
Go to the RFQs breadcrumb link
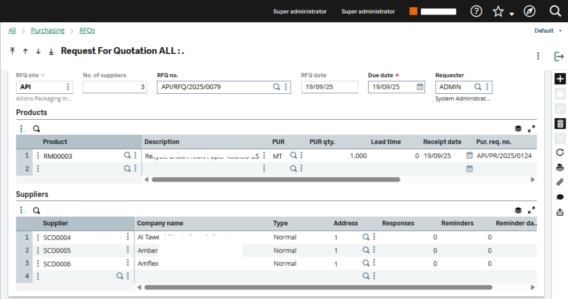pos(87,31)
